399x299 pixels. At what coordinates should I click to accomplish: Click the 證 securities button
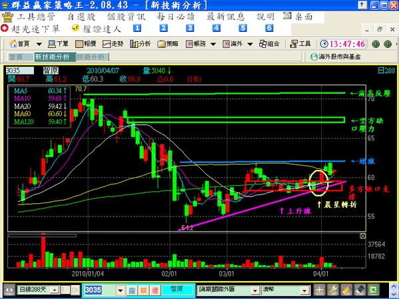pyautogui.click(x=132, y=290)
